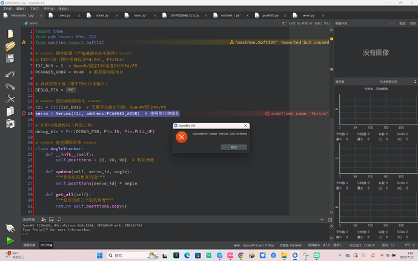
Task: Click the drive E:/ status entry
Action: (x=388, y=245)
